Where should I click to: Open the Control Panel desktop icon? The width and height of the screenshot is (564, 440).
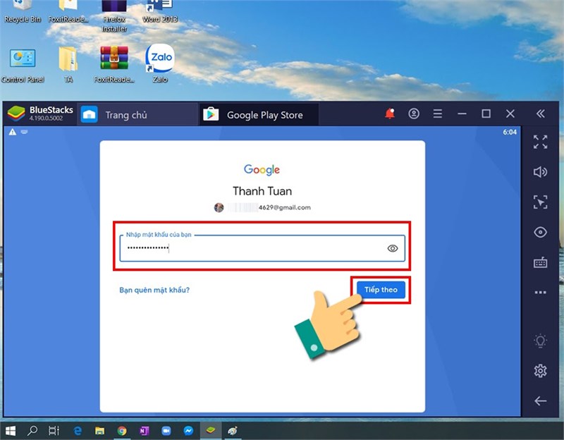[x=23, y=65]
